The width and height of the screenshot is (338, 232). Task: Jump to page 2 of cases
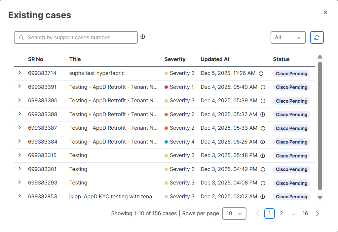click(x=282, y=214)
